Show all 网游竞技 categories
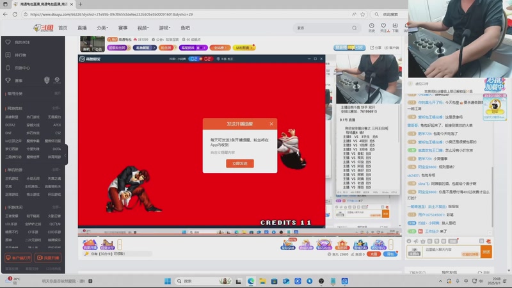Viewport: 512px width, 288px height. coord(56,108)
